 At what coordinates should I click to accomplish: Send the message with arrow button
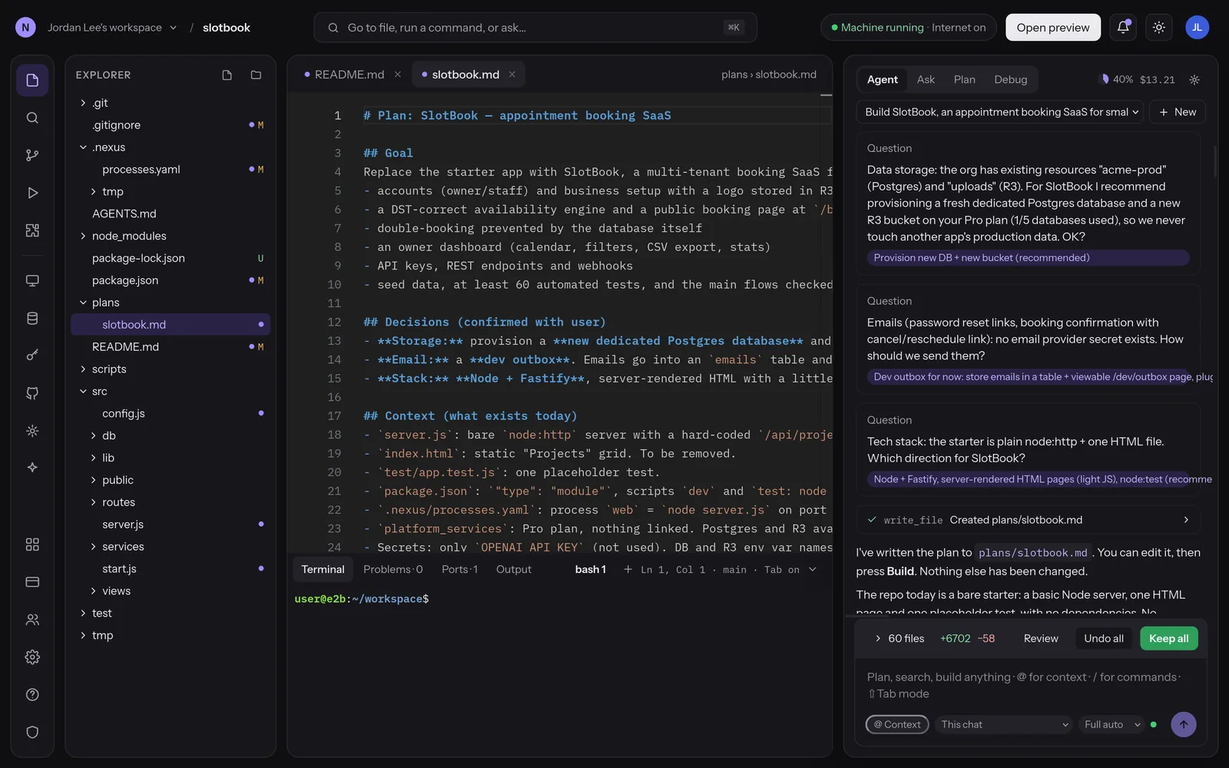(1183, 724)
